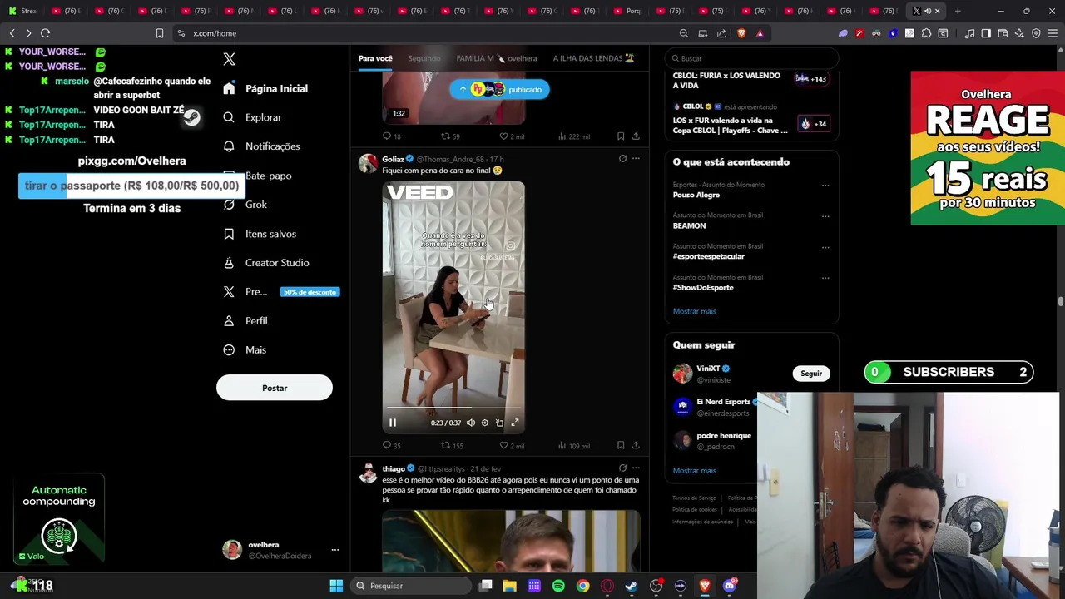
Task: Like the Goliaz post
Action: pos(512,446)
